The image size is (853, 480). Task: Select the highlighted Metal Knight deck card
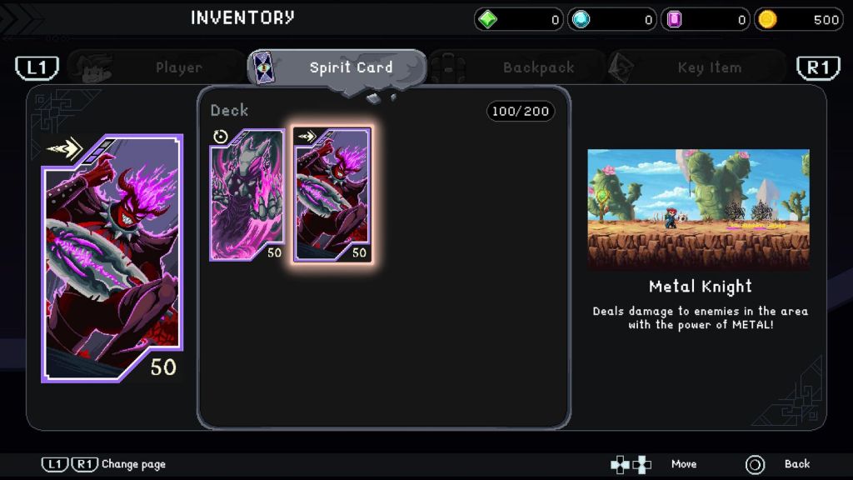333,195
